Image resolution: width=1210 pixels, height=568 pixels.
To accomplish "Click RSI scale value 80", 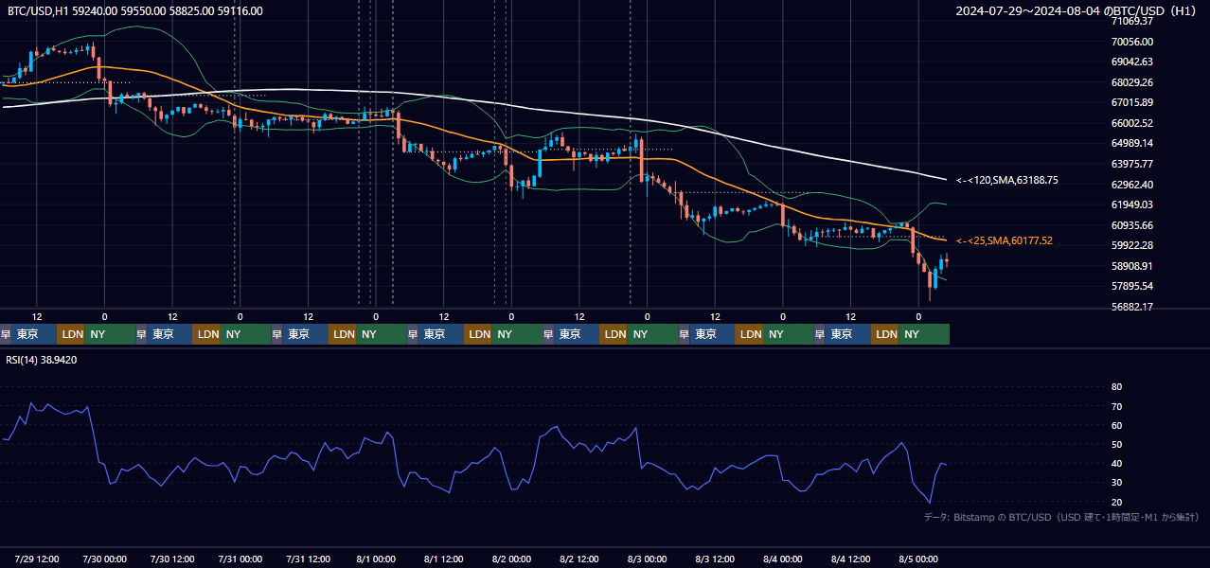I will tap(1116, 387).
